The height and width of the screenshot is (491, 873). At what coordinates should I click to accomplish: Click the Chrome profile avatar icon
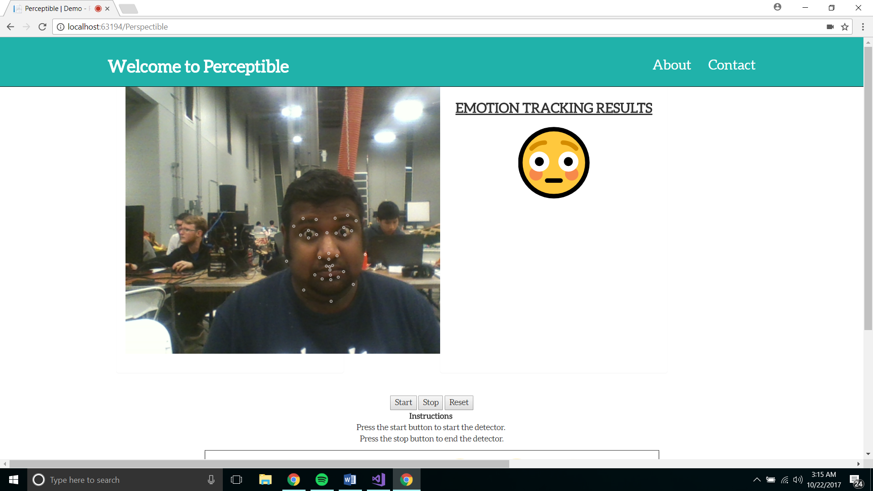coord(778,7)
